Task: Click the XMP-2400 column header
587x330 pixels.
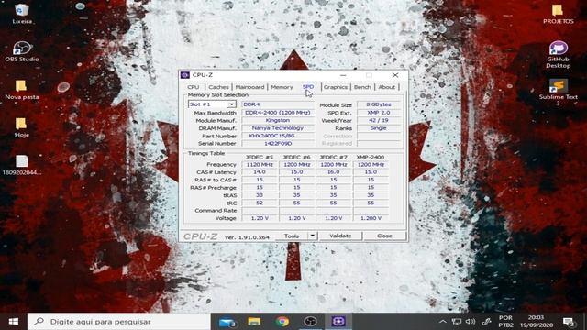Action: (371, 157)
